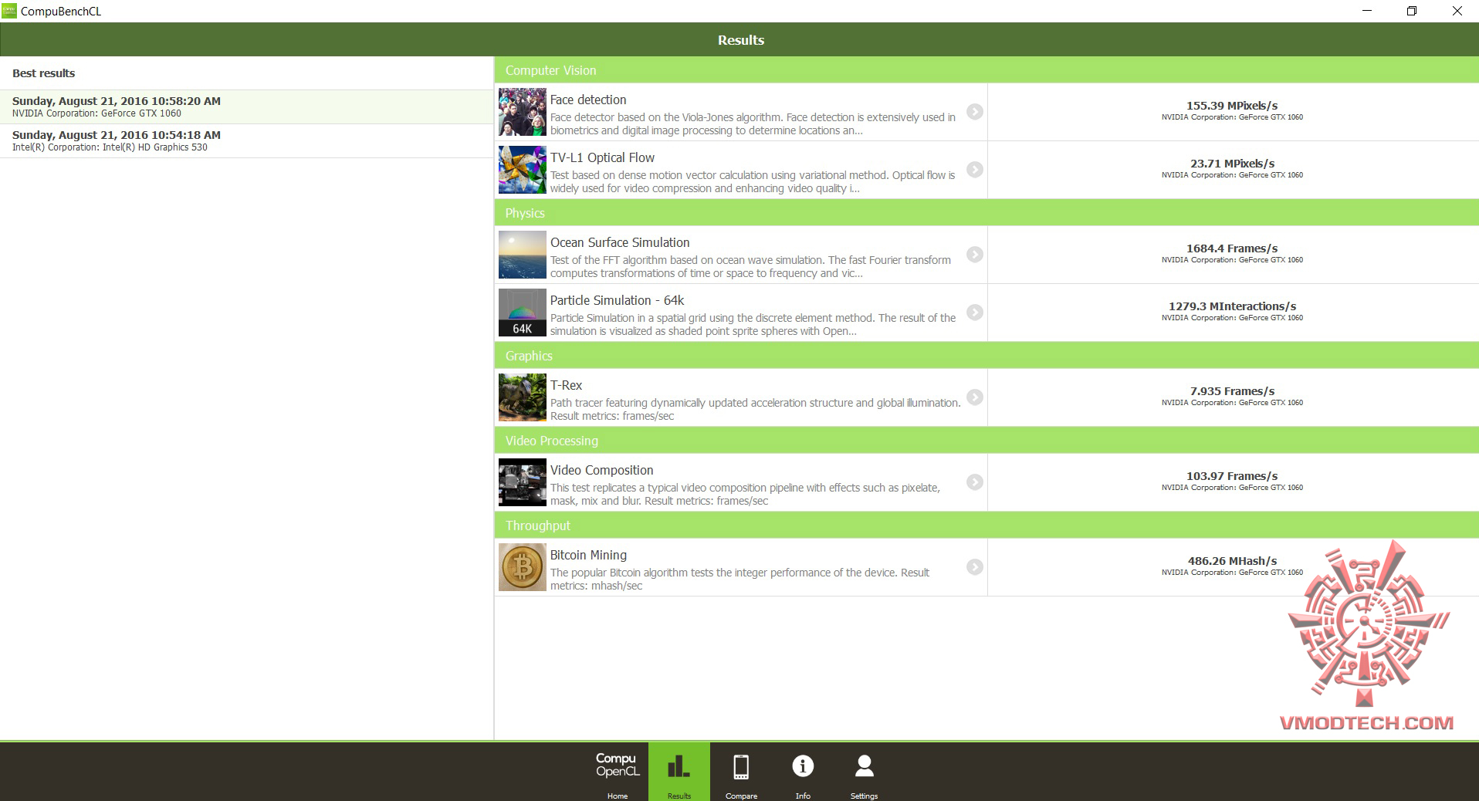Click the Face detection crowd thumbnail
Image resolution: width=1479 pixels, height=801 pixels.
pos(523,112)
